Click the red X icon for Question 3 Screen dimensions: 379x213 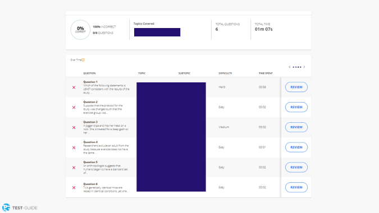pyautogui.click(x=74, y=127)
